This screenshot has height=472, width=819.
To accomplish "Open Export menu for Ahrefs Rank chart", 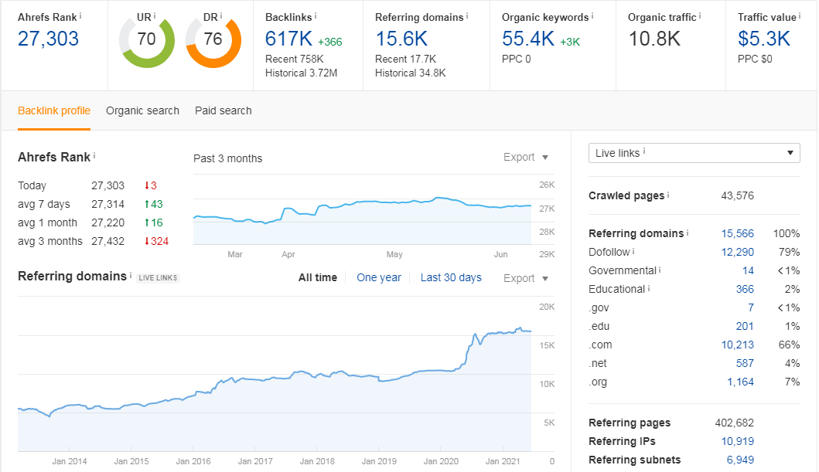I will [x=525, y=157].
